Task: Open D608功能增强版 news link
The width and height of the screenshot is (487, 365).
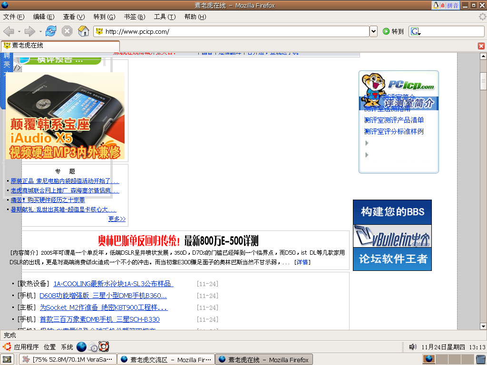Action: click(103, 296)
